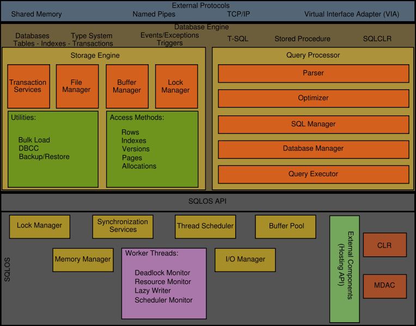Click the Utilities: heading
Image resolution: width=416 pixels, height=326 pixels.
click(23, 118)
